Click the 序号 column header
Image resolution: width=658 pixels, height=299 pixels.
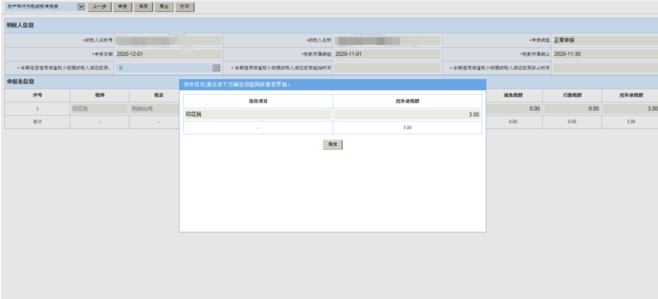(37, 95)
